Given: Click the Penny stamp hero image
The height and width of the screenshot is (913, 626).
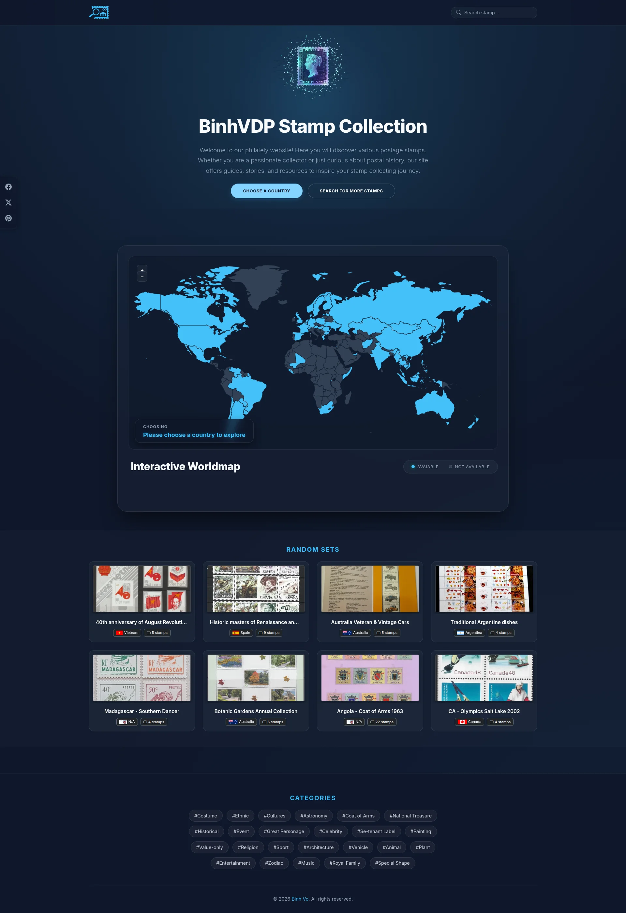Looking at the screenshot, I should [313, 66].
